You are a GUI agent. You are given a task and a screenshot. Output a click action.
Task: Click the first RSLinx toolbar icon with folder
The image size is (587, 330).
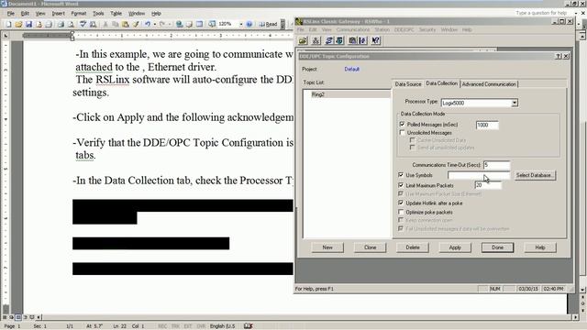(303, 40)
